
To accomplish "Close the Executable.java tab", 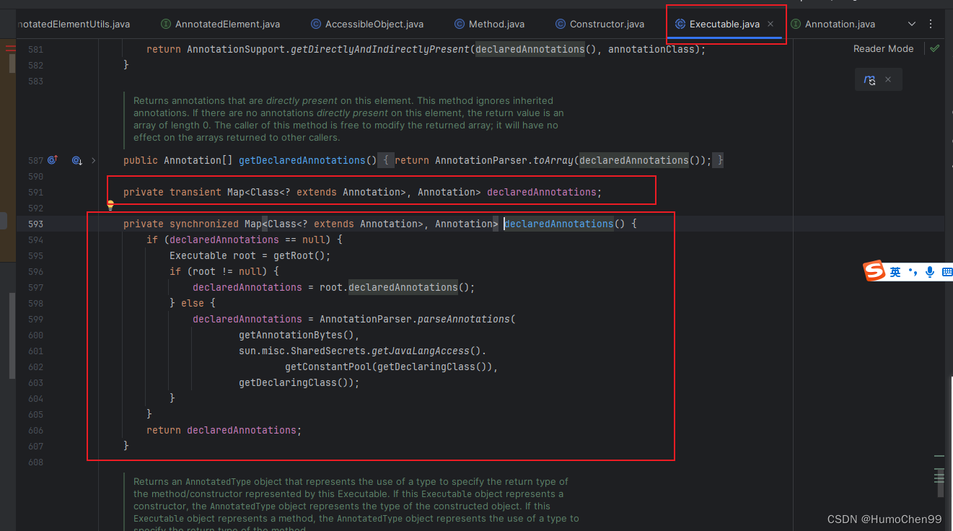I will click(x=770, y=24).
